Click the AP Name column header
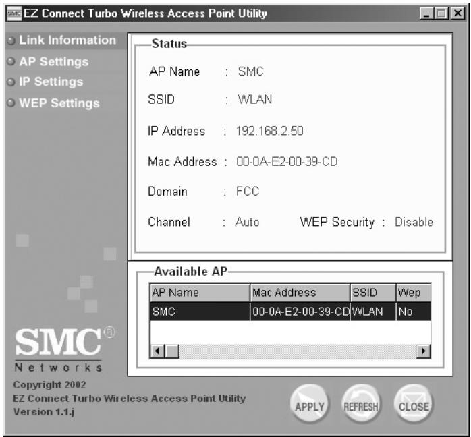This screenshot has height=437, width=471. click(x=200, y=293)
